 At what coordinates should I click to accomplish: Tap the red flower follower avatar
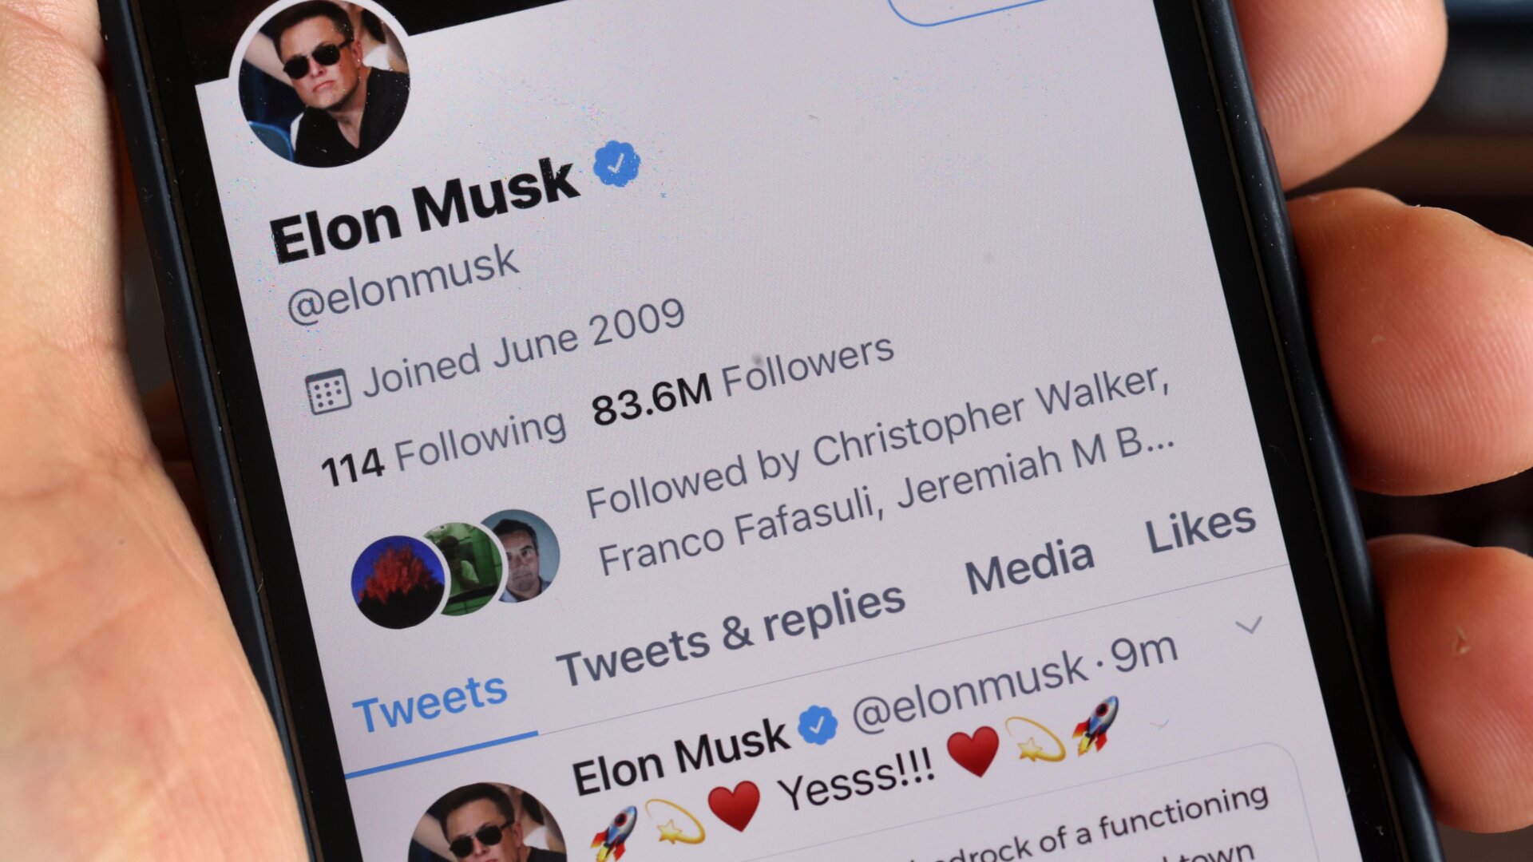[398, 583]
